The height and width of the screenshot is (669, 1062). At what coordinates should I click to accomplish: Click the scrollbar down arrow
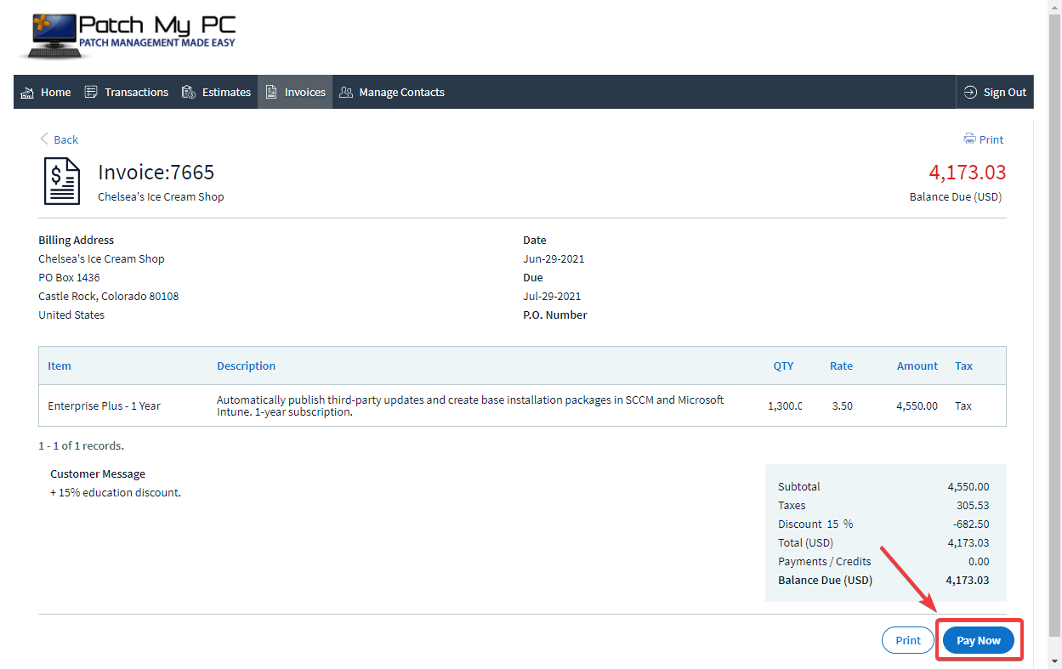coord(1054,661)
